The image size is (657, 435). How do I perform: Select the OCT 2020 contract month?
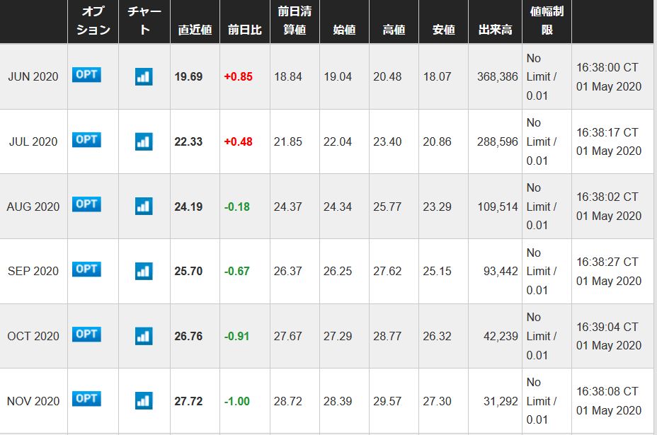(33, 336)
